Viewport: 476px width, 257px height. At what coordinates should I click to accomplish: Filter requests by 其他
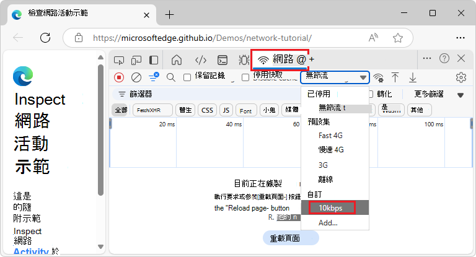tap(419, 110)
